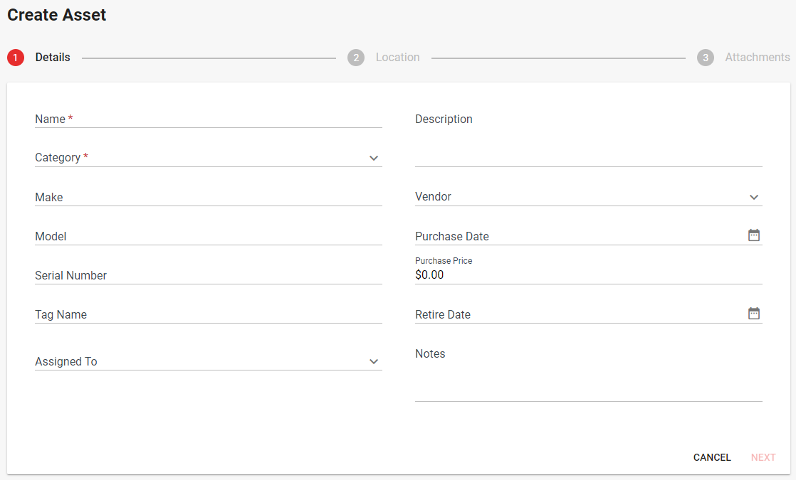Expand the Vendor dropdown

(754, 197)
